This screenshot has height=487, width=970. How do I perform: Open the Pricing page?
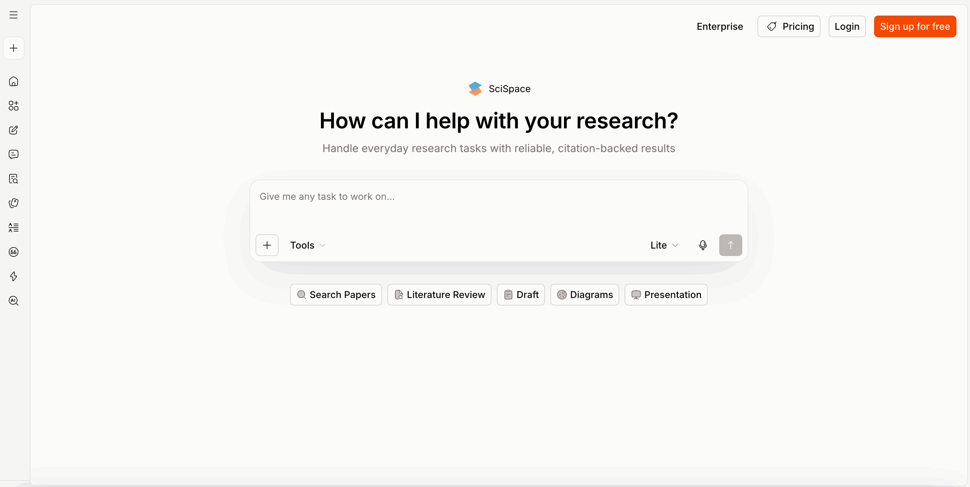click(x=789, y=26)
